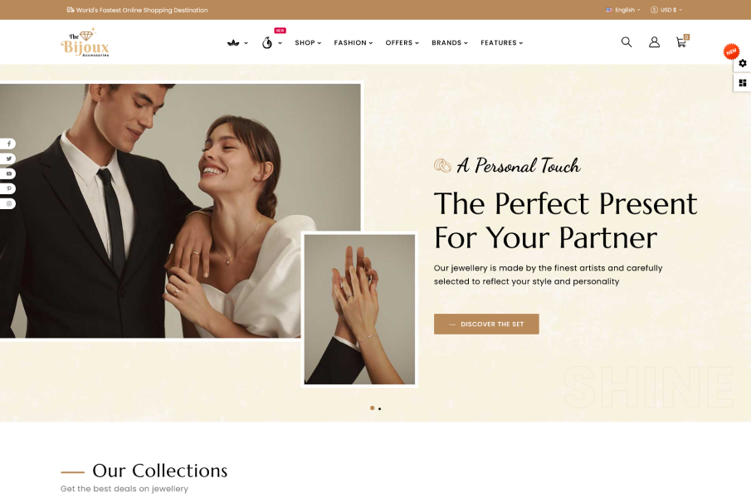
Task: Click the Instagram social icon
Action: pos(8,203)
